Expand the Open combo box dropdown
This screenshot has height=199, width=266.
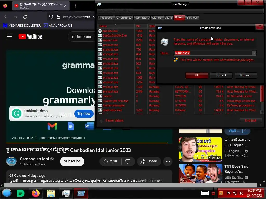pyautogui.click(x=255, y=53)
